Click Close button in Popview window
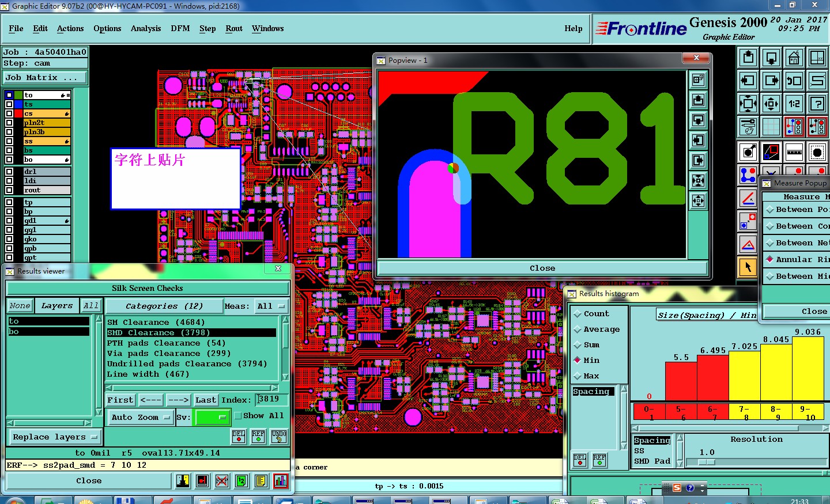Image resolution: width=830 pixels, height=504 pixels. (542, 268)
